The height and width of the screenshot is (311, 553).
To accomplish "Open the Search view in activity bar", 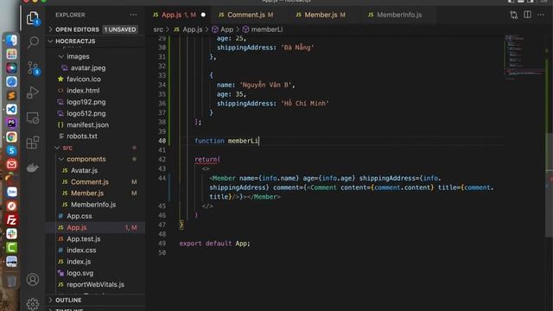I will 33,42.
